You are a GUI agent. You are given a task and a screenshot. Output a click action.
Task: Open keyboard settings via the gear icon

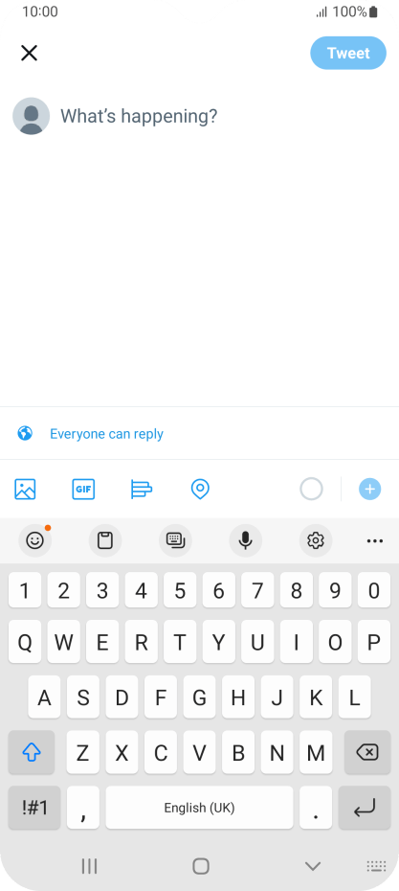[x=316, y=540]
